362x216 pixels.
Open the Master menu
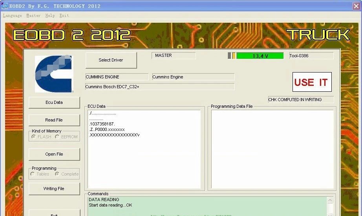pyautogui.click(x=33, y=15)
